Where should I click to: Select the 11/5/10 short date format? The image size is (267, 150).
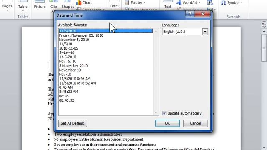[65, 44]
